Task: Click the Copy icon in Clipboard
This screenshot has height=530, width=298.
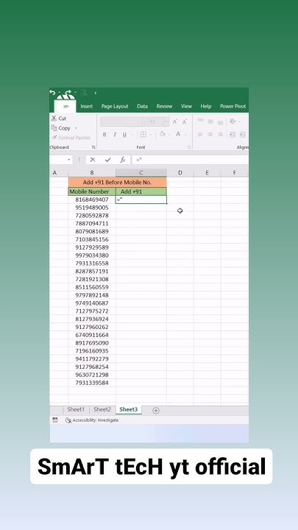Action: (x=54, y=128)
